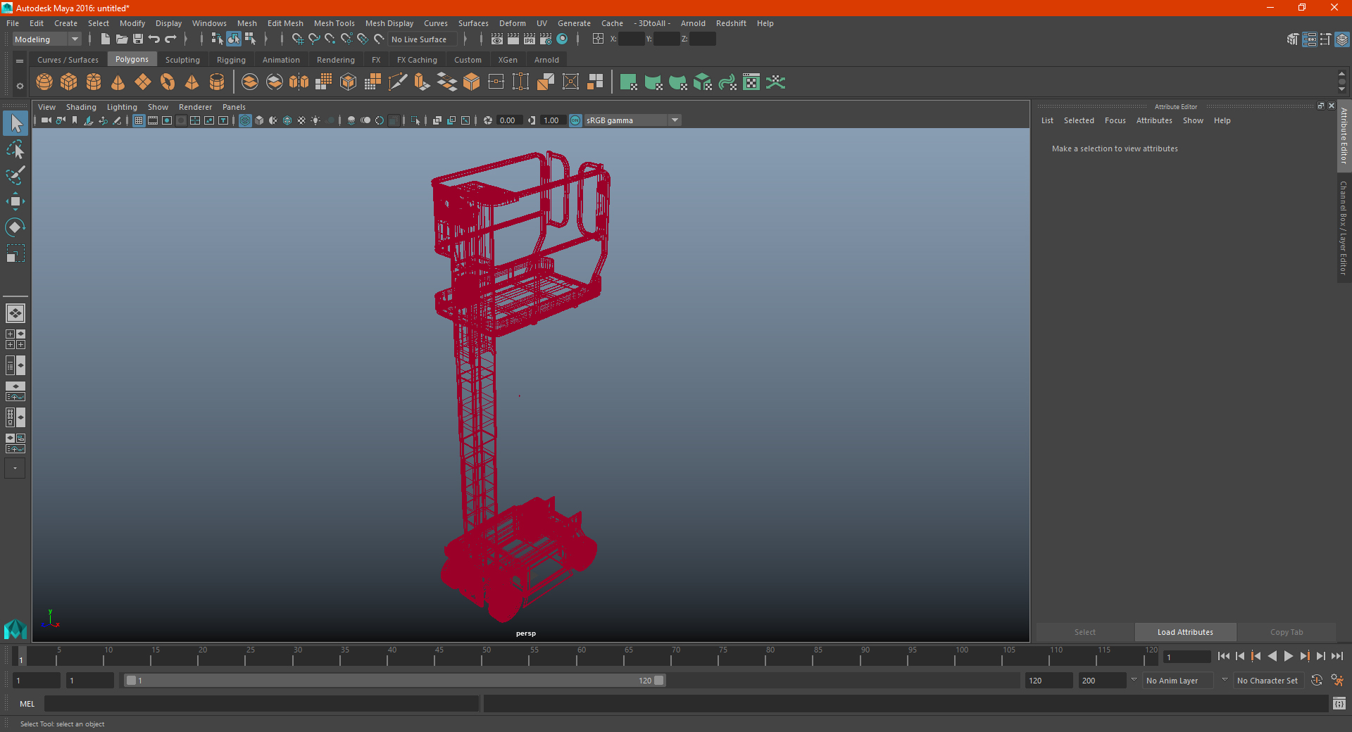
Task: Select the Lasso tool in toolbox
Action: tap(15, 150)
